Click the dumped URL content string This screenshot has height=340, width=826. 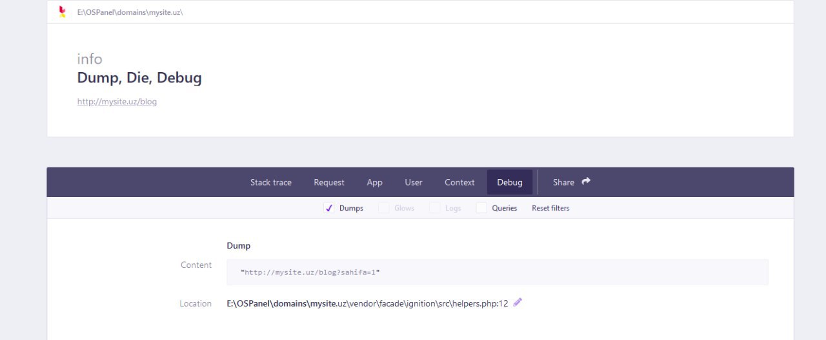coord(310,273)
